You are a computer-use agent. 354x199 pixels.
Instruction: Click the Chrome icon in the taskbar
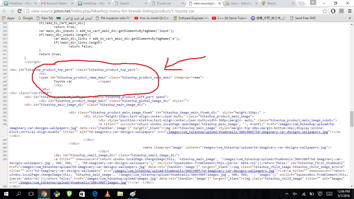pos(44,194)
